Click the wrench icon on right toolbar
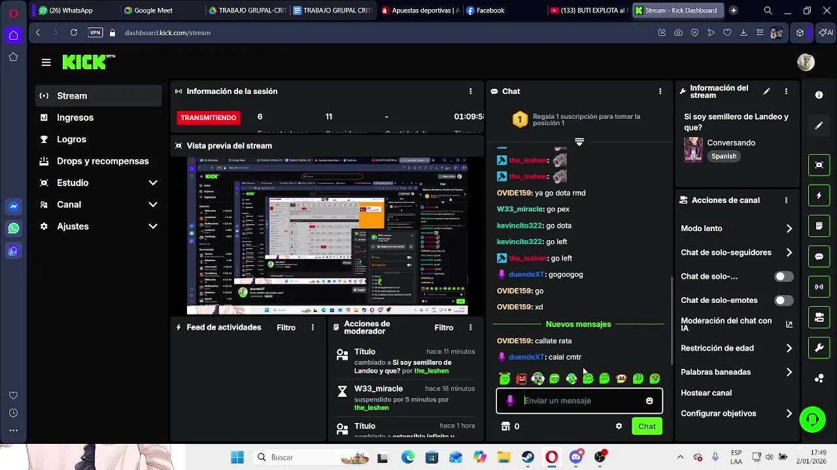The height and width of the screenshot is (470, 837). [x=819, y=348]
